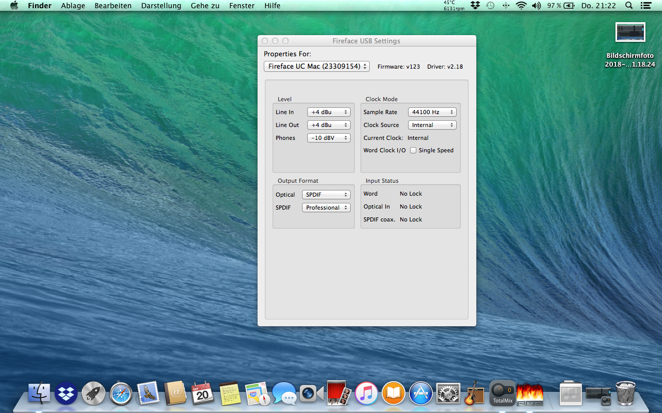This screenshot has height=413, width=662.
Task: Click the Fireface USB Settings title bar
Action: pos(366,41)
